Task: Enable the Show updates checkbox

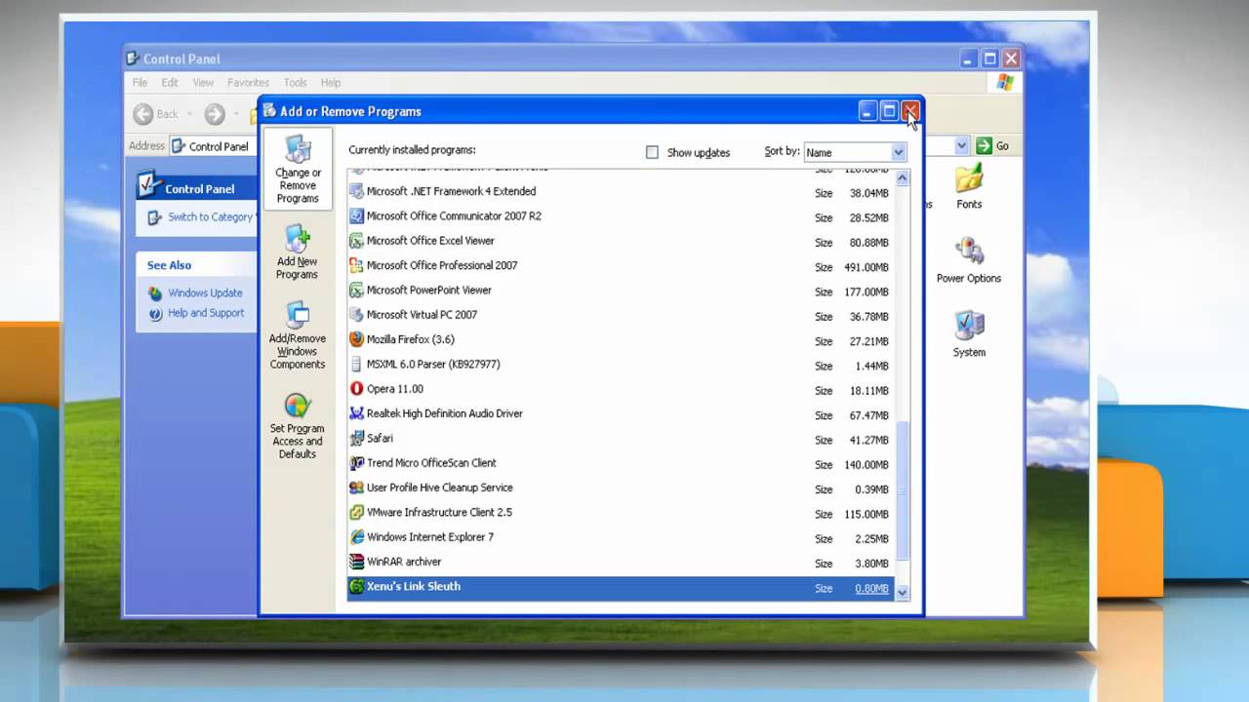Action: pos(652,152)
